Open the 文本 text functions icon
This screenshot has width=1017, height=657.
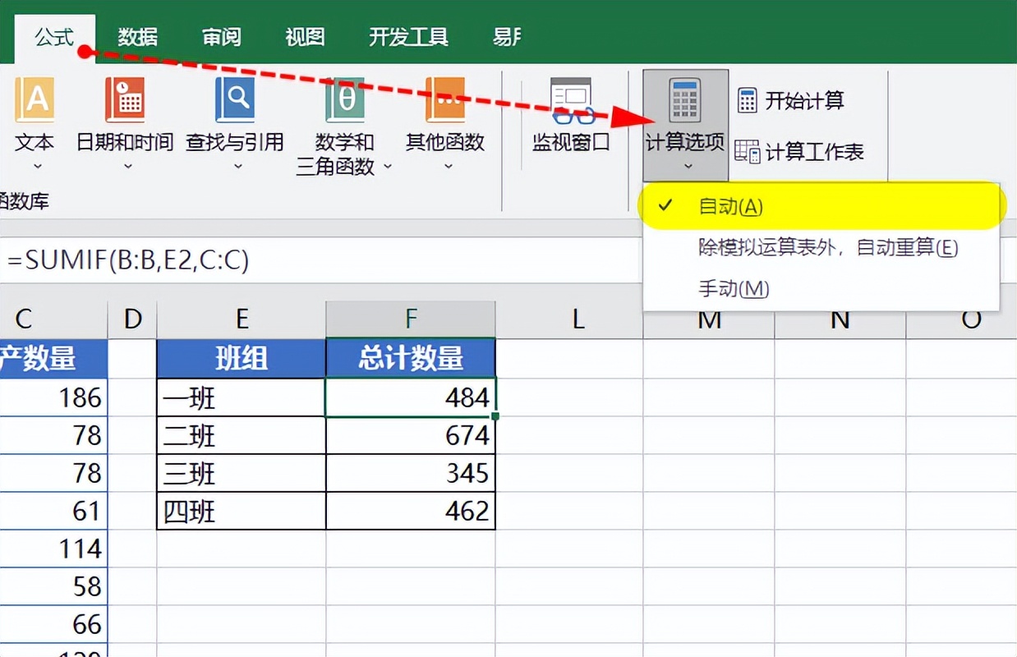35,100
